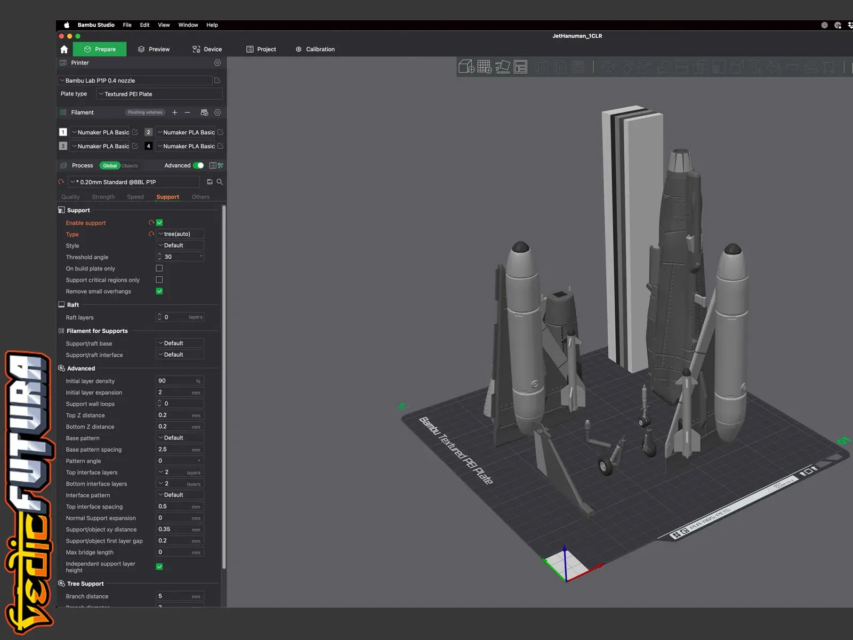Open printer settings gear icon
Viewport: 853px width, 640px height.
pos(218,63)
